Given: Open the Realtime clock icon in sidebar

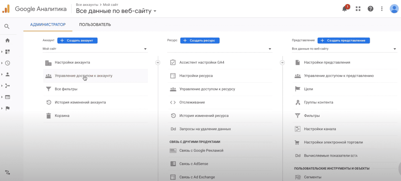Looking at the screenshot, I should click(x=7, y=63).
